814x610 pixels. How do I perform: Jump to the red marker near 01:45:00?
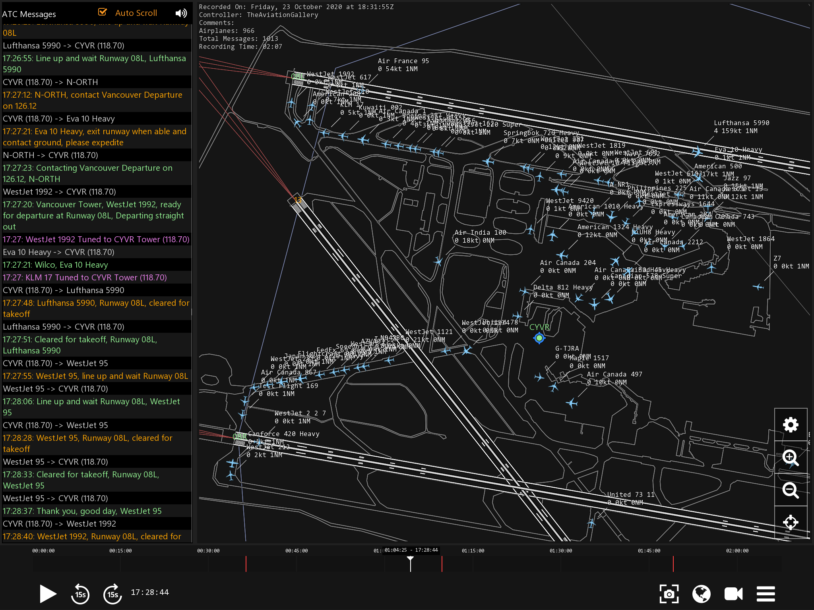click(x=673, y=564)
